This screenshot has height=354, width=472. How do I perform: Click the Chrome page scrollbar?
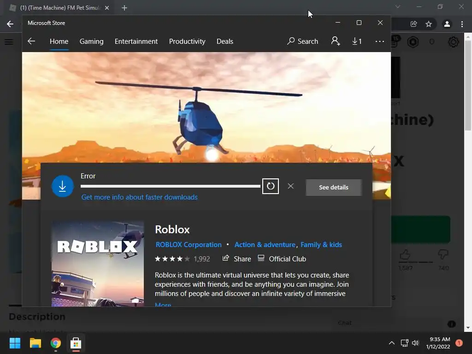[468, 85]
